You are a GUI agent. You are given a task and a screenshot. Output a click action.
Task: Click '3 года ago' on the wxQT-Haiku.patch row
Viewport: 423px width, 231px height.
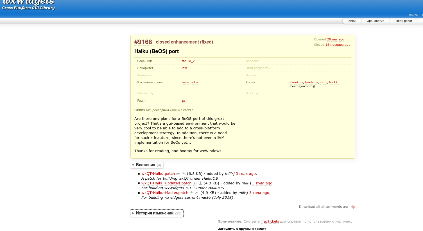coord(246,174)
